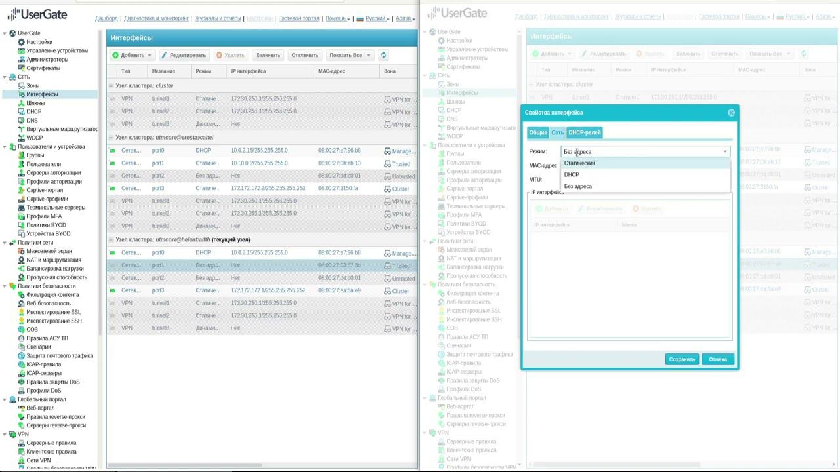This screenshot has height=472, width=840.
Task: Click Сохранить in the interface properties dialog
Action: point(682,359)
